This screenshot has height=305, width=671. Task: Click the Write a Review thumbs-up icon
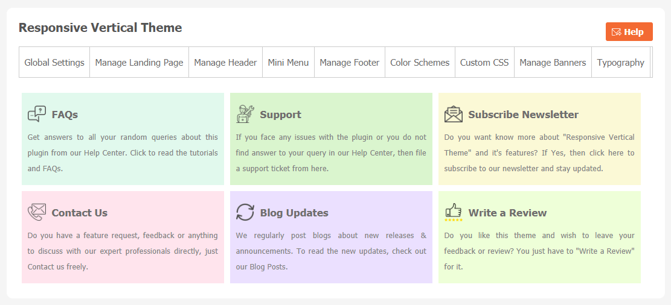(454, 212)
